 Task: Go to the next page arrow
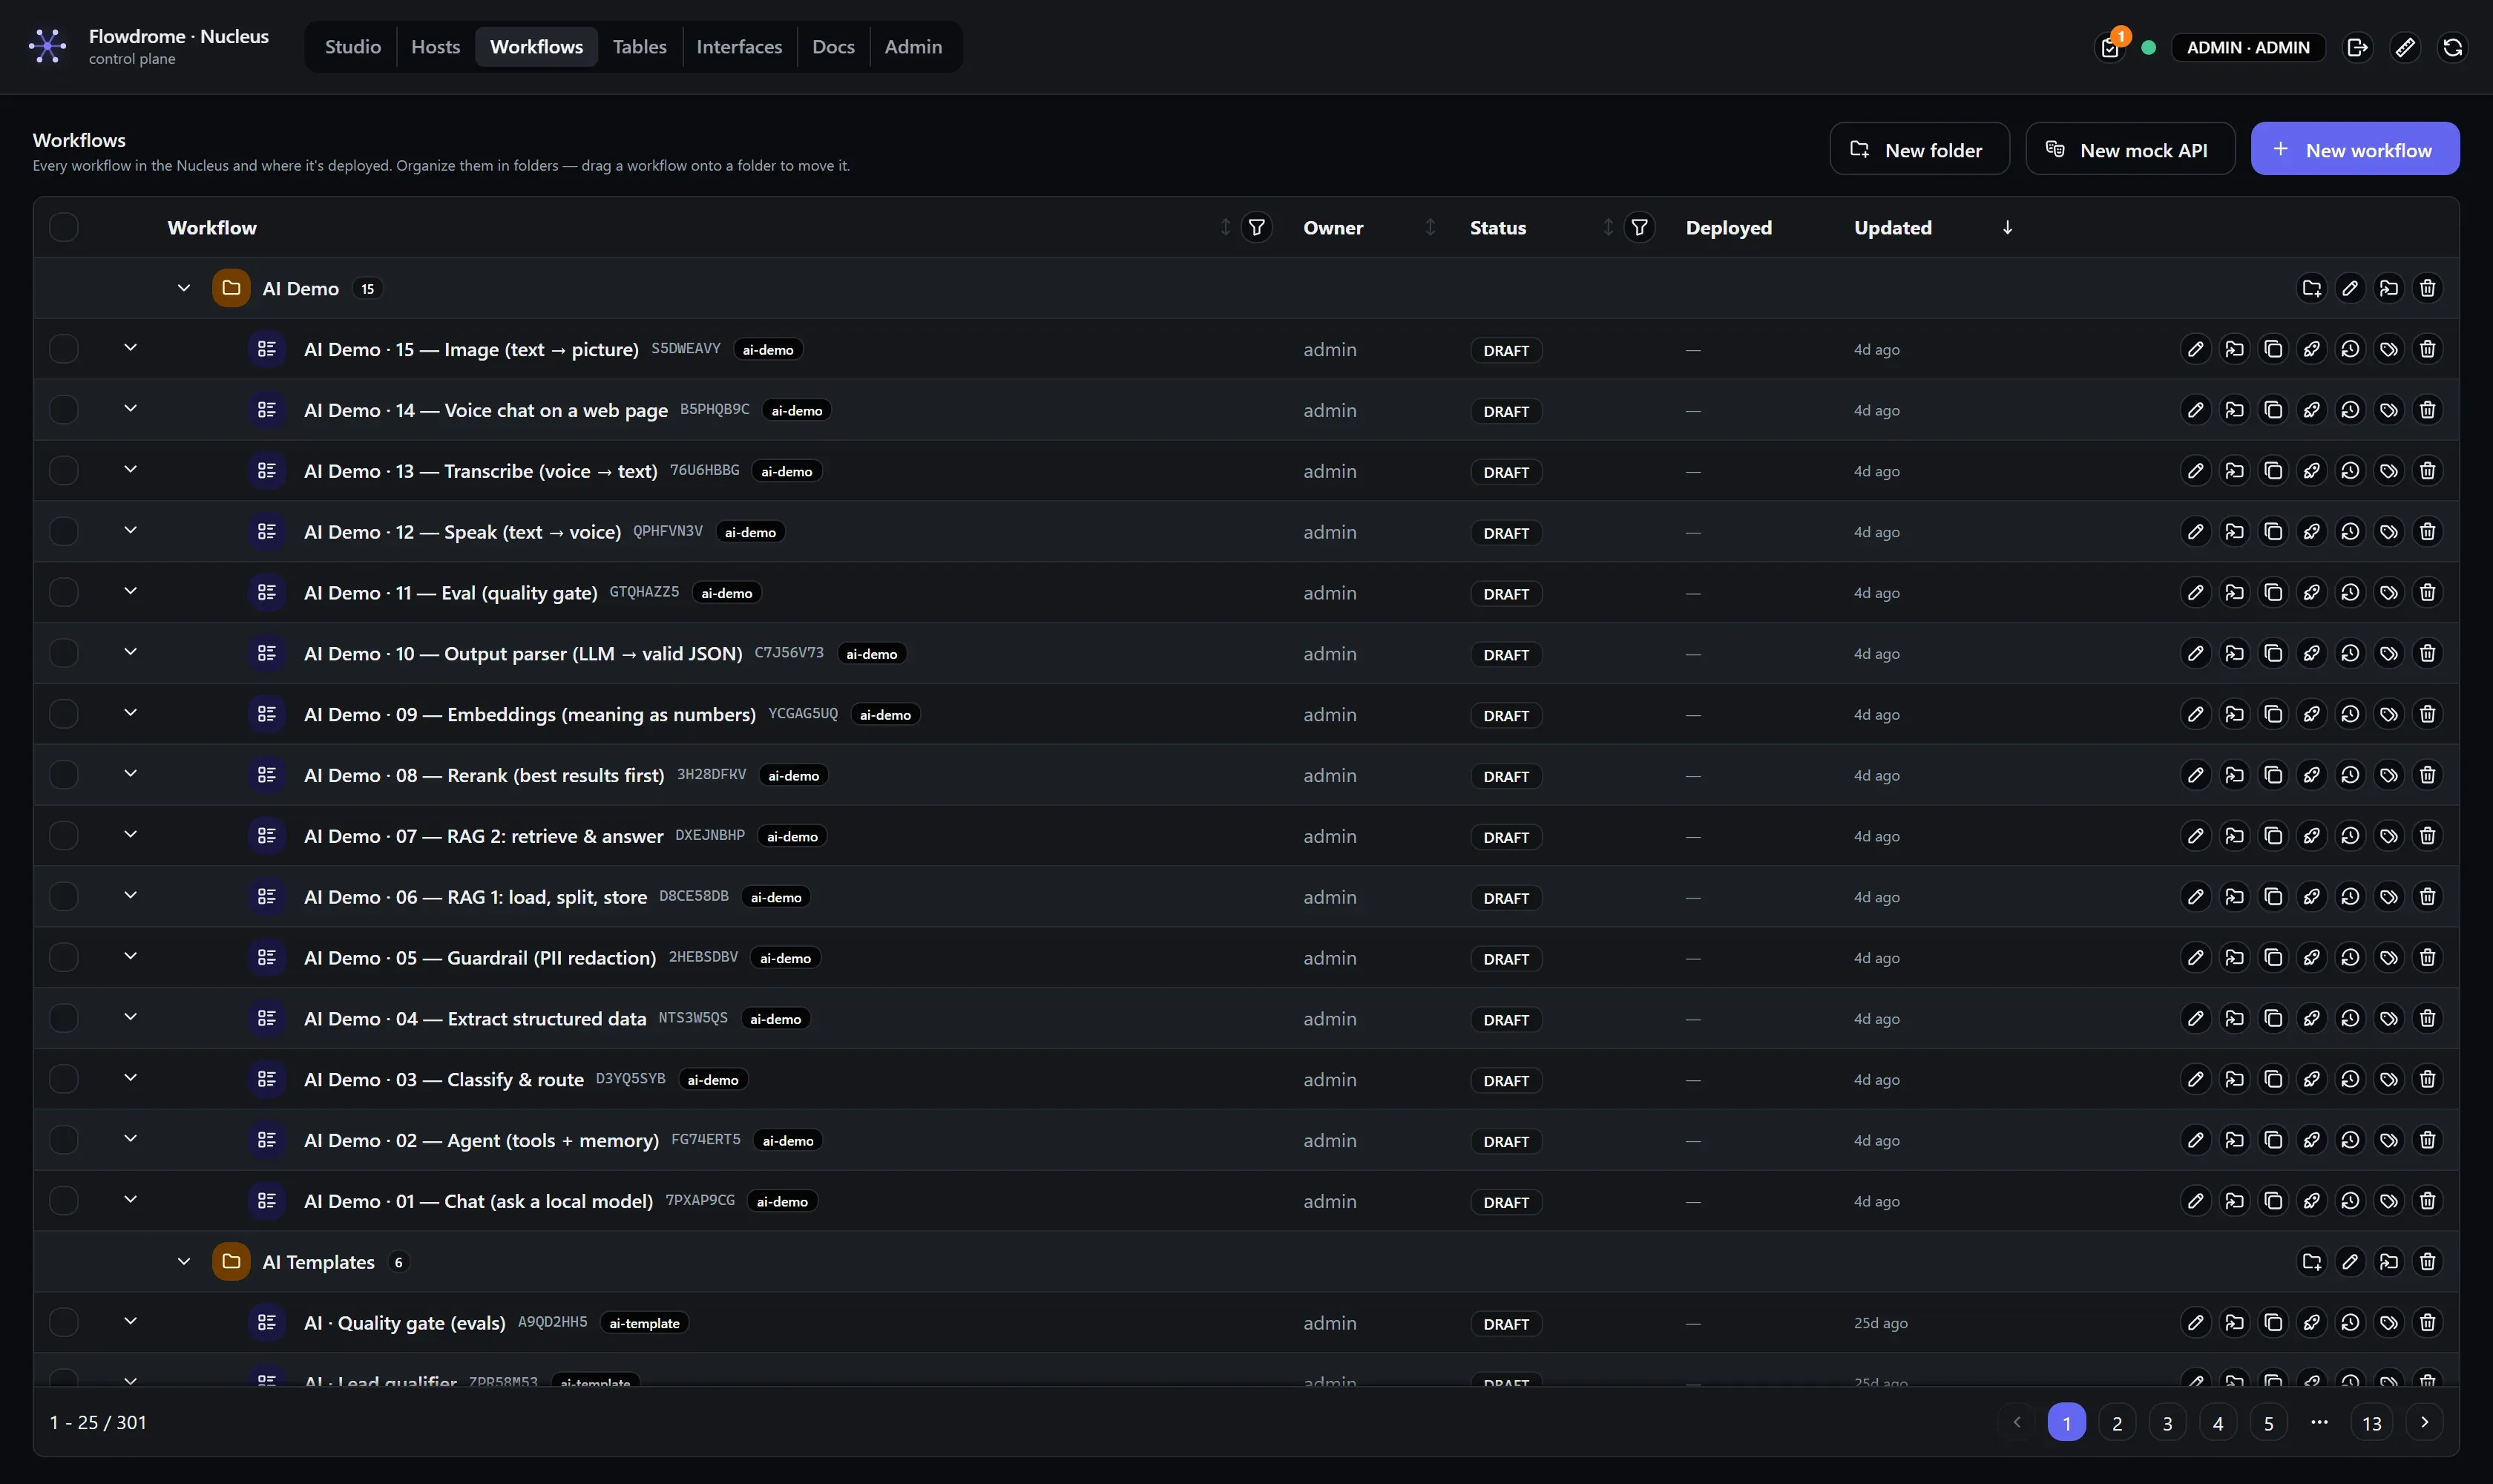tap(2424, 1422)
